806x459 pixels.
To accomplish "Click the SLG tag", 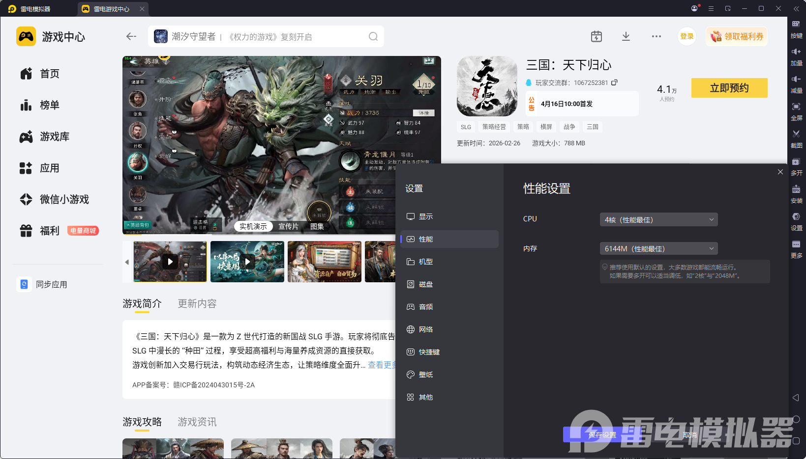I will pyautogui.click(x=466, y=127).
